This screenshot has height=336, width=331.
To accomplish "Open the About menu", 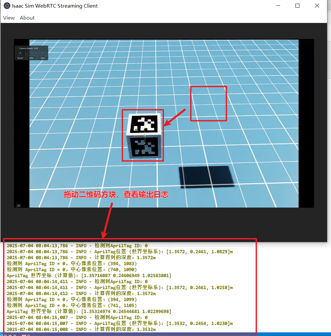I will point(27,18).
